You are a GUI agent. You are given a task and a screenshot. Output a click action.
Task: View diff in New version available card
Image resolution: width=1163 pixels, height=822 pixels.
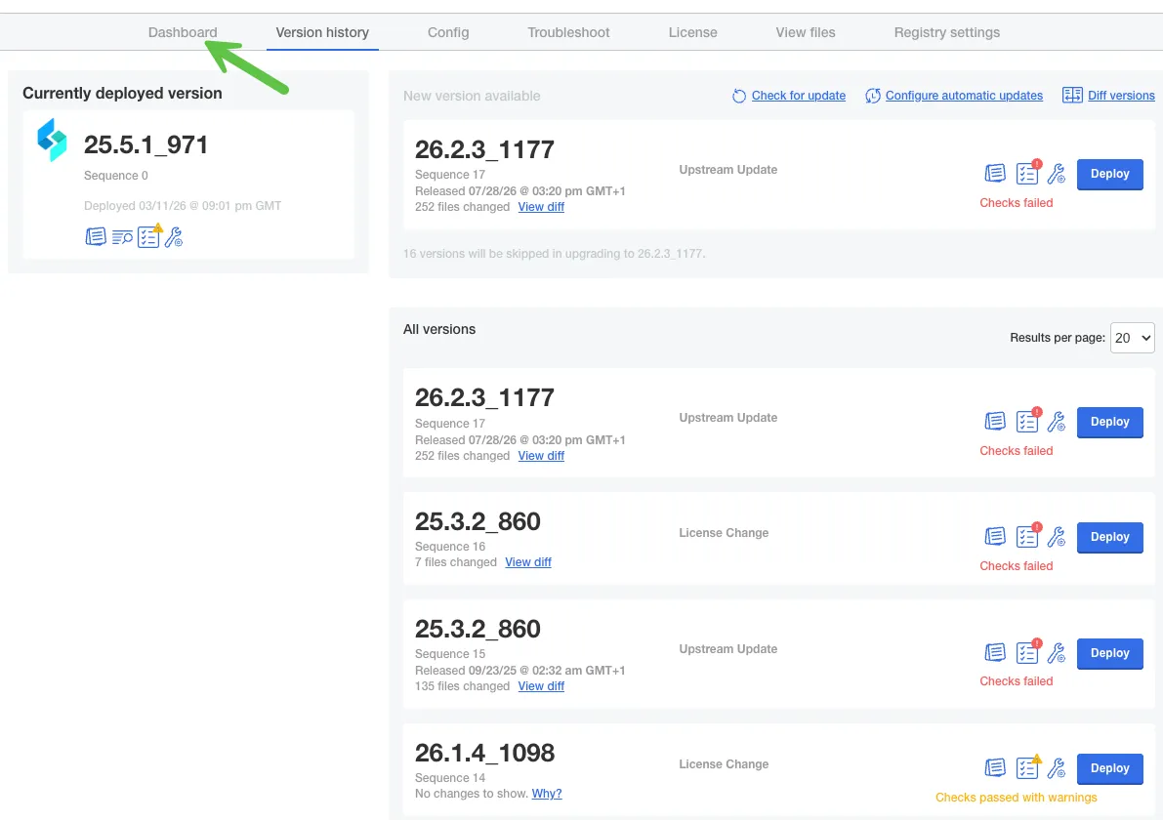click(541, 207)
